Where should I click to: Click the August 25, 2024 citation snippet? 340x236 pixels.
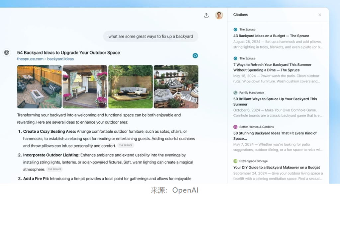(x=278, y=44)
